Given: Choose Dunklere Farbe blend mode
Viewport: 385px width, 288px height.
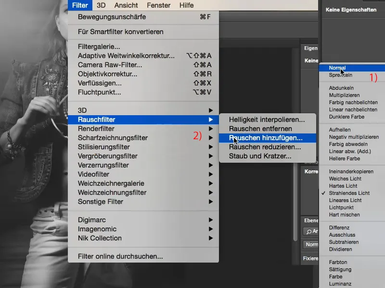Looking at the screenshot, I should [352, 117].
